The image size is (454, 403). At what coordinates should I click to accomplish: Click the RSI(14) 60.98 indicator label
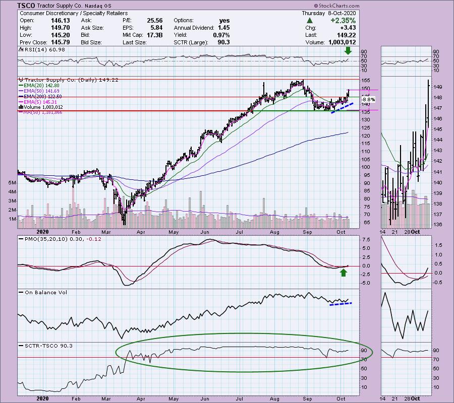click(45, 49)
